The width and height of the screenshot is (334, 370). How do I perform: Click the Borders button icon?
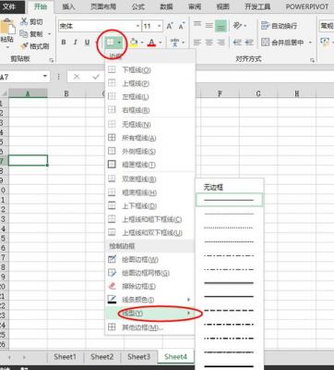[110, 43]
